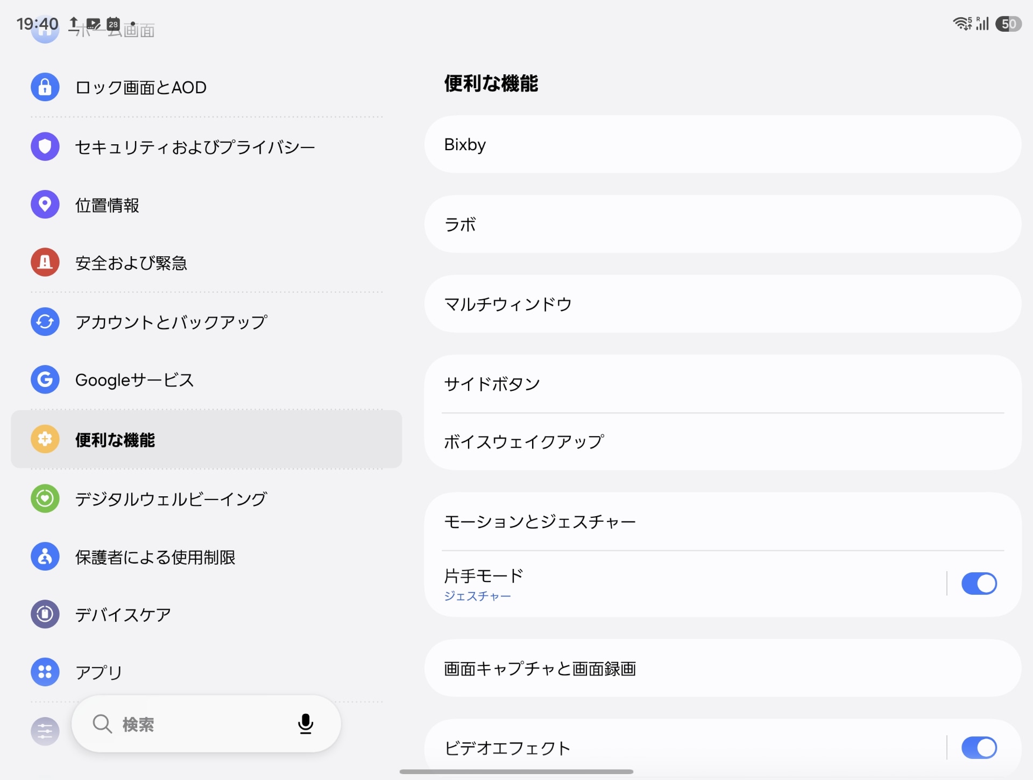This screenshot has width=1033, height=780.
Task: Tap the Google G icon
Action: coord(45,380)
